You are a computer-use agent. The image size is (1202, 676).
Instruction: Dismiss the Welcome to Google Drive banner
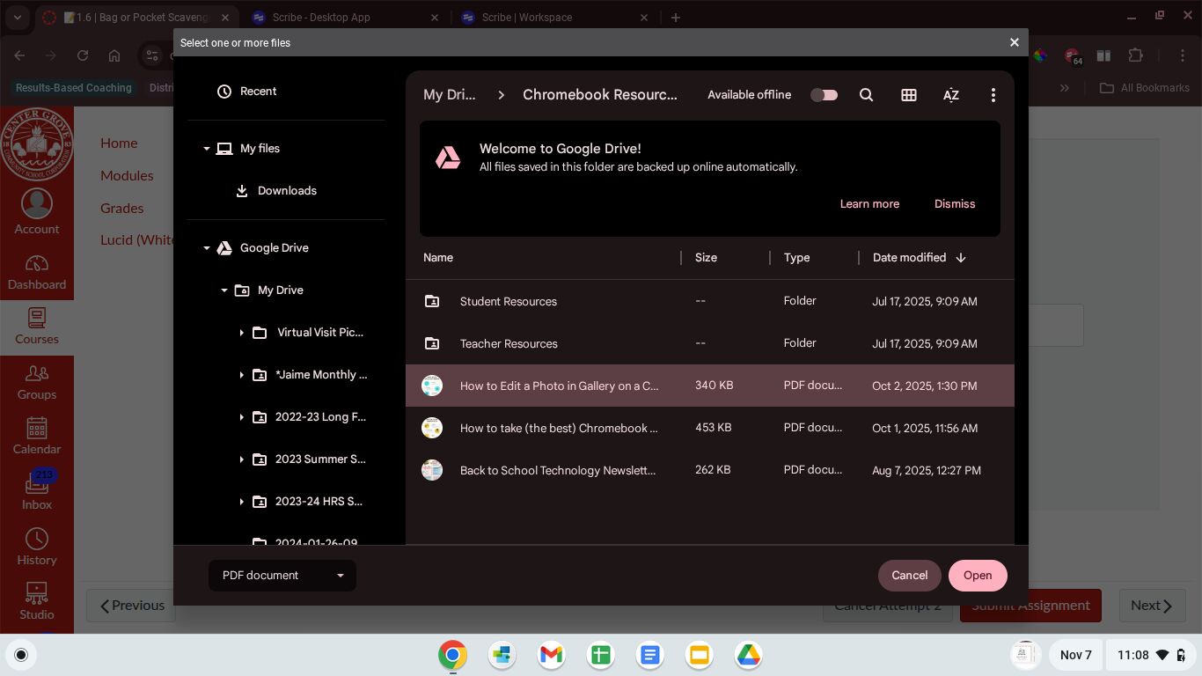click(955, 204)
